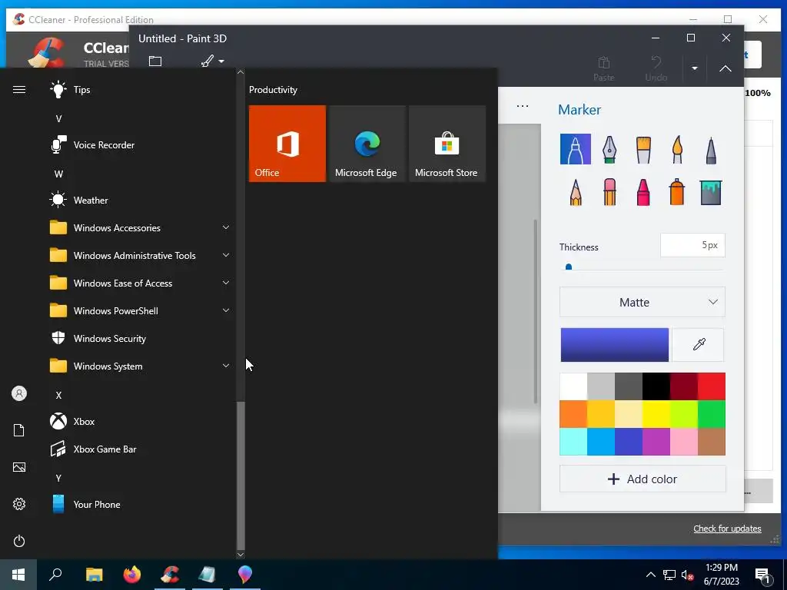Open the Matte material dropdown
This screenshot has height=590, width=787.
coord(642,302)
